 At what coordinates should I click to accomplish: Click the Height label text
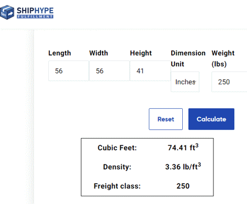141,53
